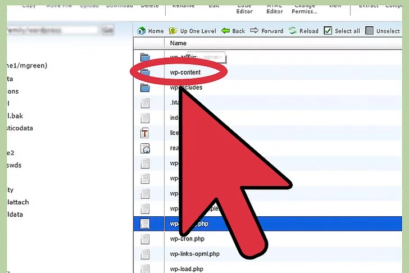Open the HTML Editor toolbar item

275,8
